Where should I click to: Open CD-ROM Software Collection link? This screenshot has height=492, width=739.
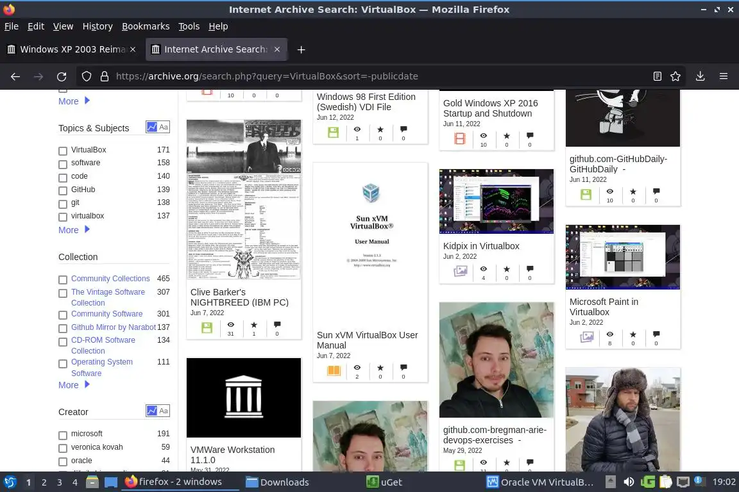103,345
